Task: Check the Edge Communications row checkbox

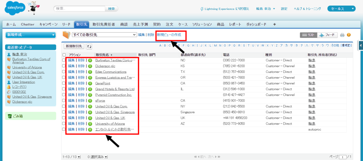Action: 64,72
